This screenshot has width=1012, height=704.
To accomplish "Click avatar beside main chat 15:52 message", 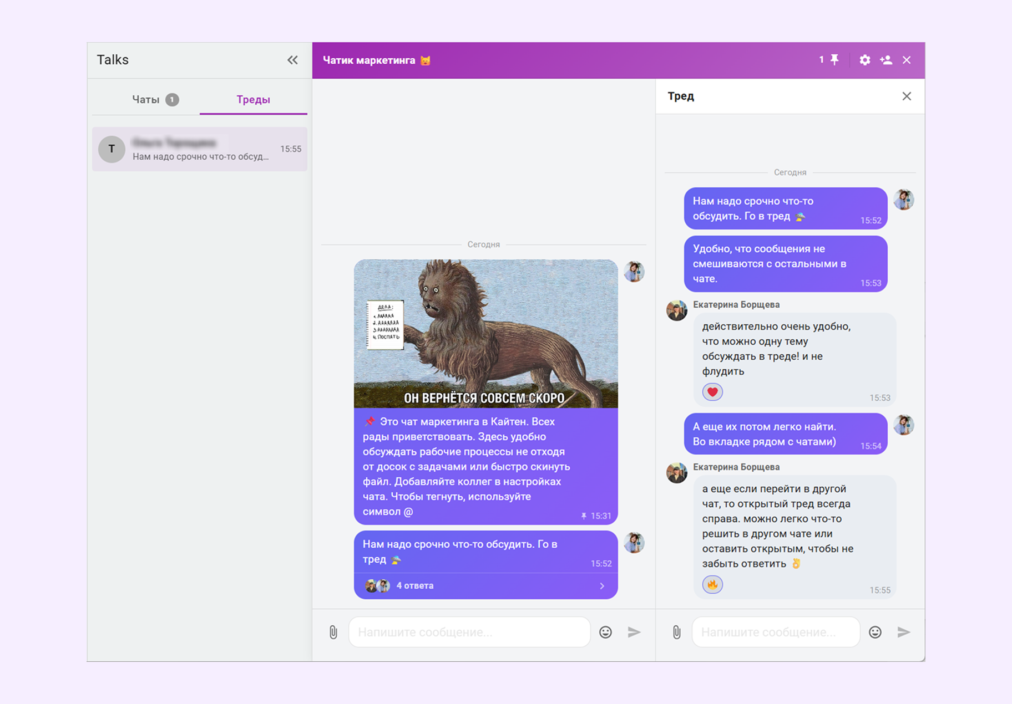I will pyautogui.click(x=634, y=543).
